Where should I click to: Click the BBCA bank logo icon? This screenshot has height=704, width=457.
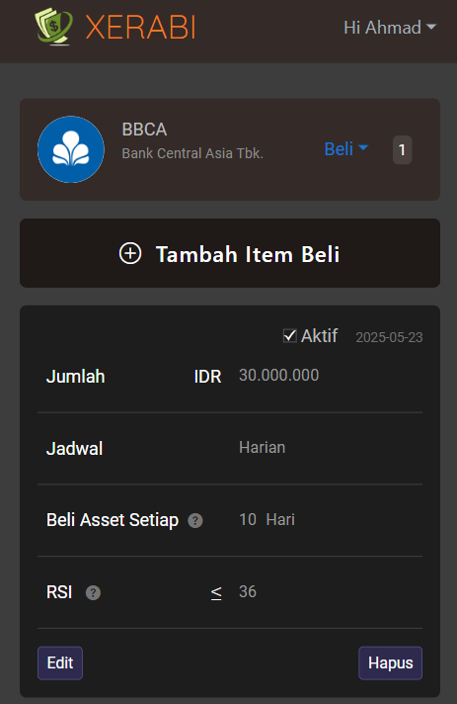[71, 149]
